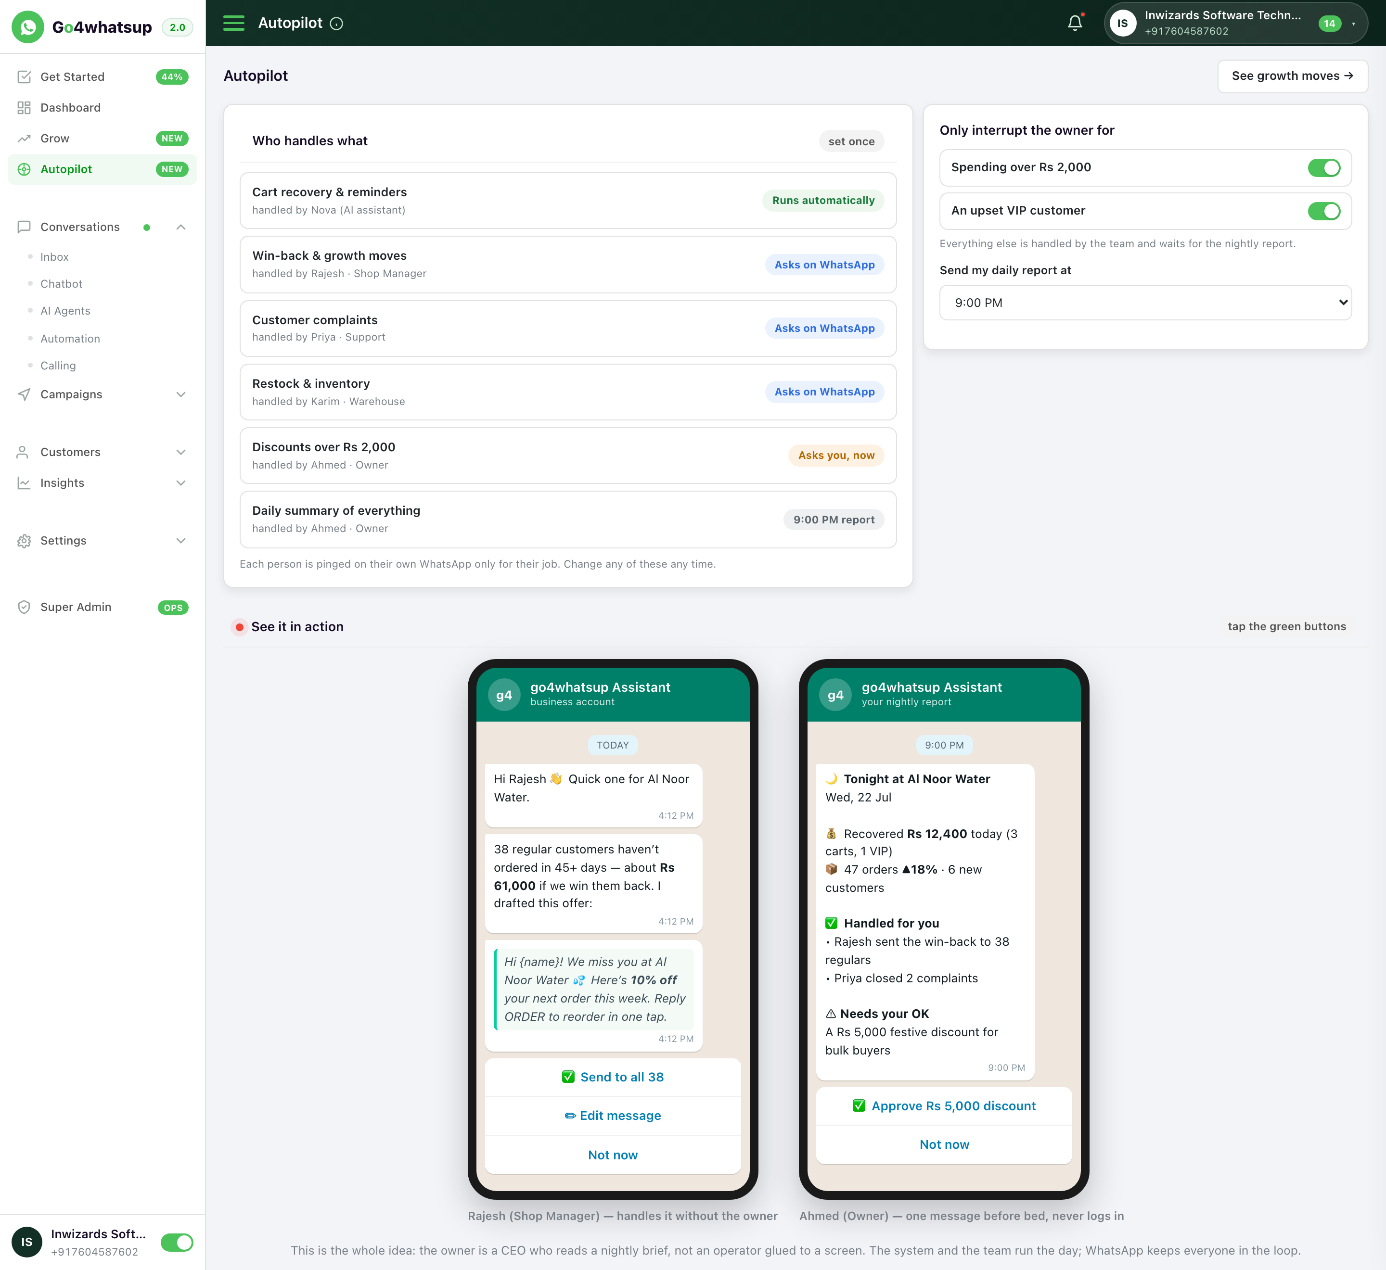The width and height of the screenshot is (1386, 1270).
Task: Click Runs automatically badge on Cart recovery
Action: tap(823, 201)
